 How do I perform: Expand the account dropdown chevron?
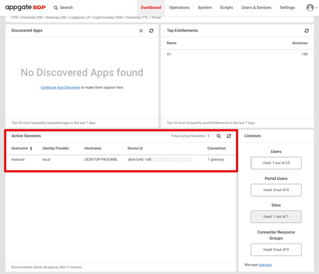tap(317, 8)
